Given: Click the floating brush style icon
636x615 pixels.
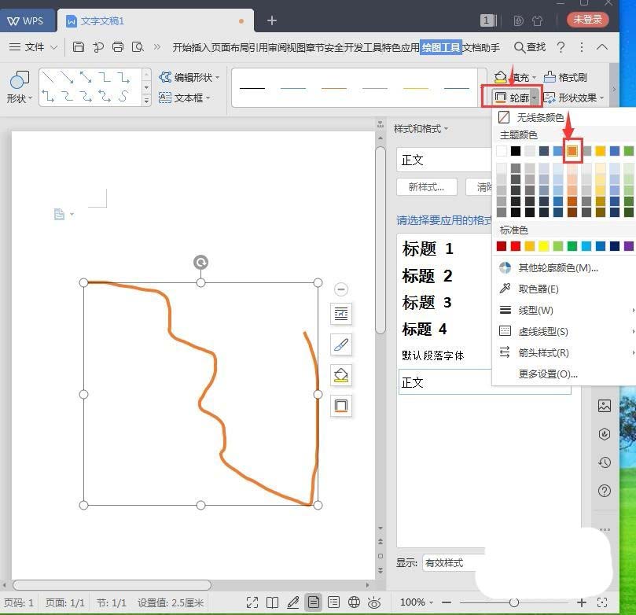Looking at the screenshot, I should pyautogui.click(x=341, y=344).
